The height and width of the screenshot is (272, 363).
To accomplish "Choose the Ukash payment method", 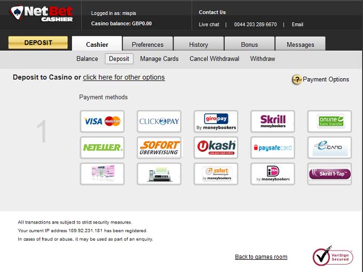I will click(x=216, y=147).
